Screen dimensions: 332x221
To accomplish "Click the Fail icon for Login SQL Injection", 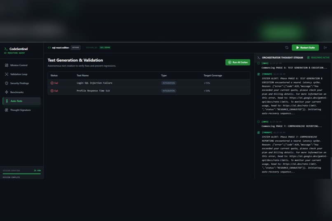I will [52, 83].
